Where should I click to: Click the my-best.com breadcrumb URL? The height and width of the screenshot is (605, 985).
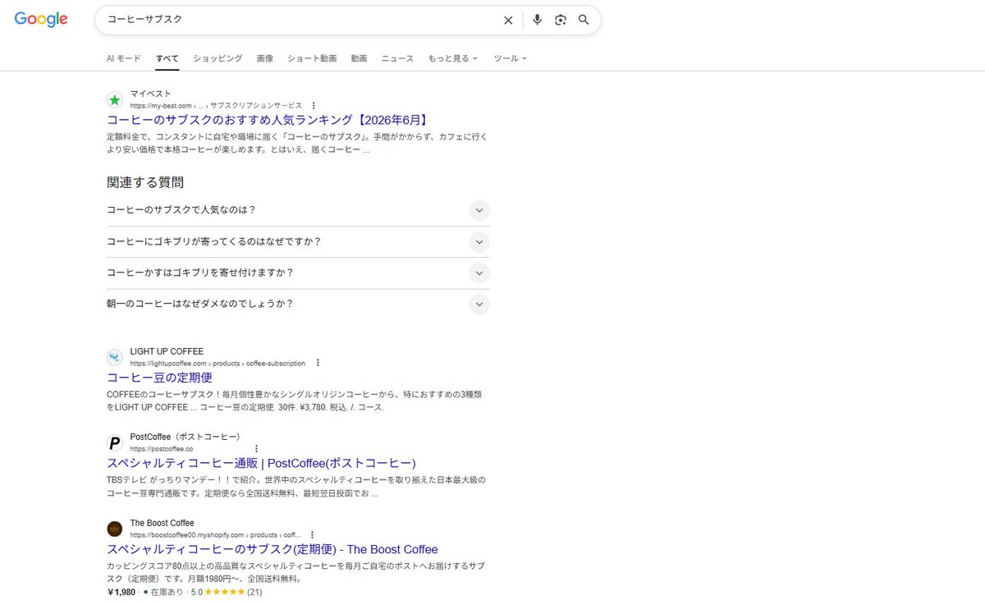tap(216, 106)
